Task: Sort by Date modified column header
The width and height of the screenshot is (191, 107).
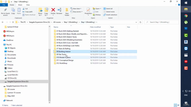Action: click(x=95, y=27)
